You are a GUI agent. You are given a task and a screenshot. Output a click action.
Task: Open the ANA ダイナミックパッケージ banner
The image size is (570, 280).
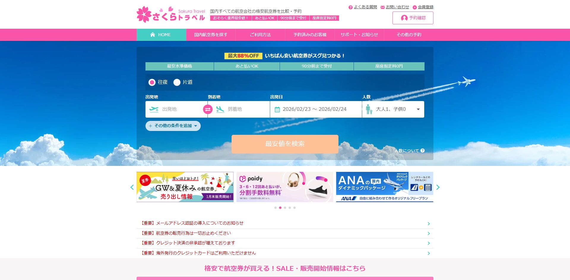[x=384, y=187]
